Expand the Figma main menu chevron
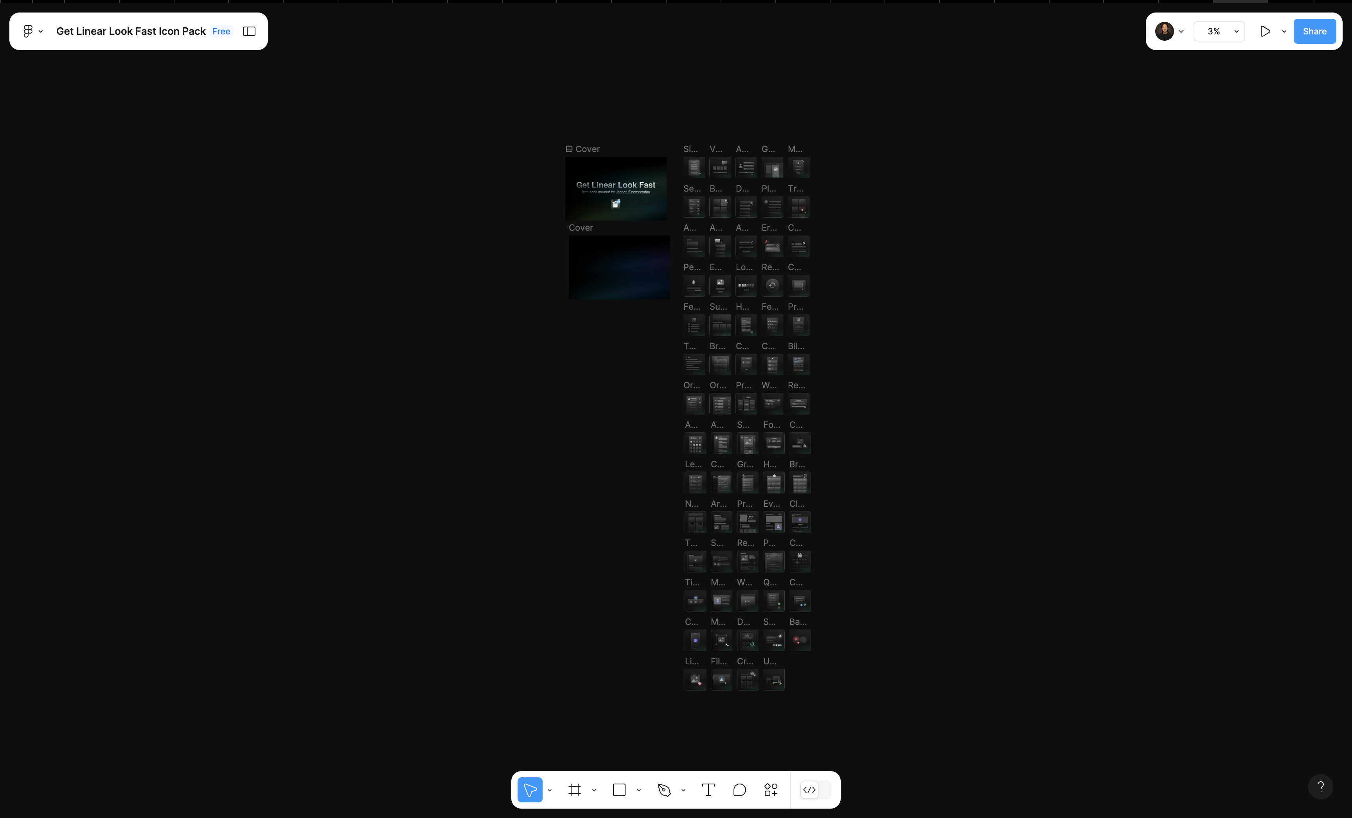Viewport: 1352px width, 818px height. tap(41, 31)
